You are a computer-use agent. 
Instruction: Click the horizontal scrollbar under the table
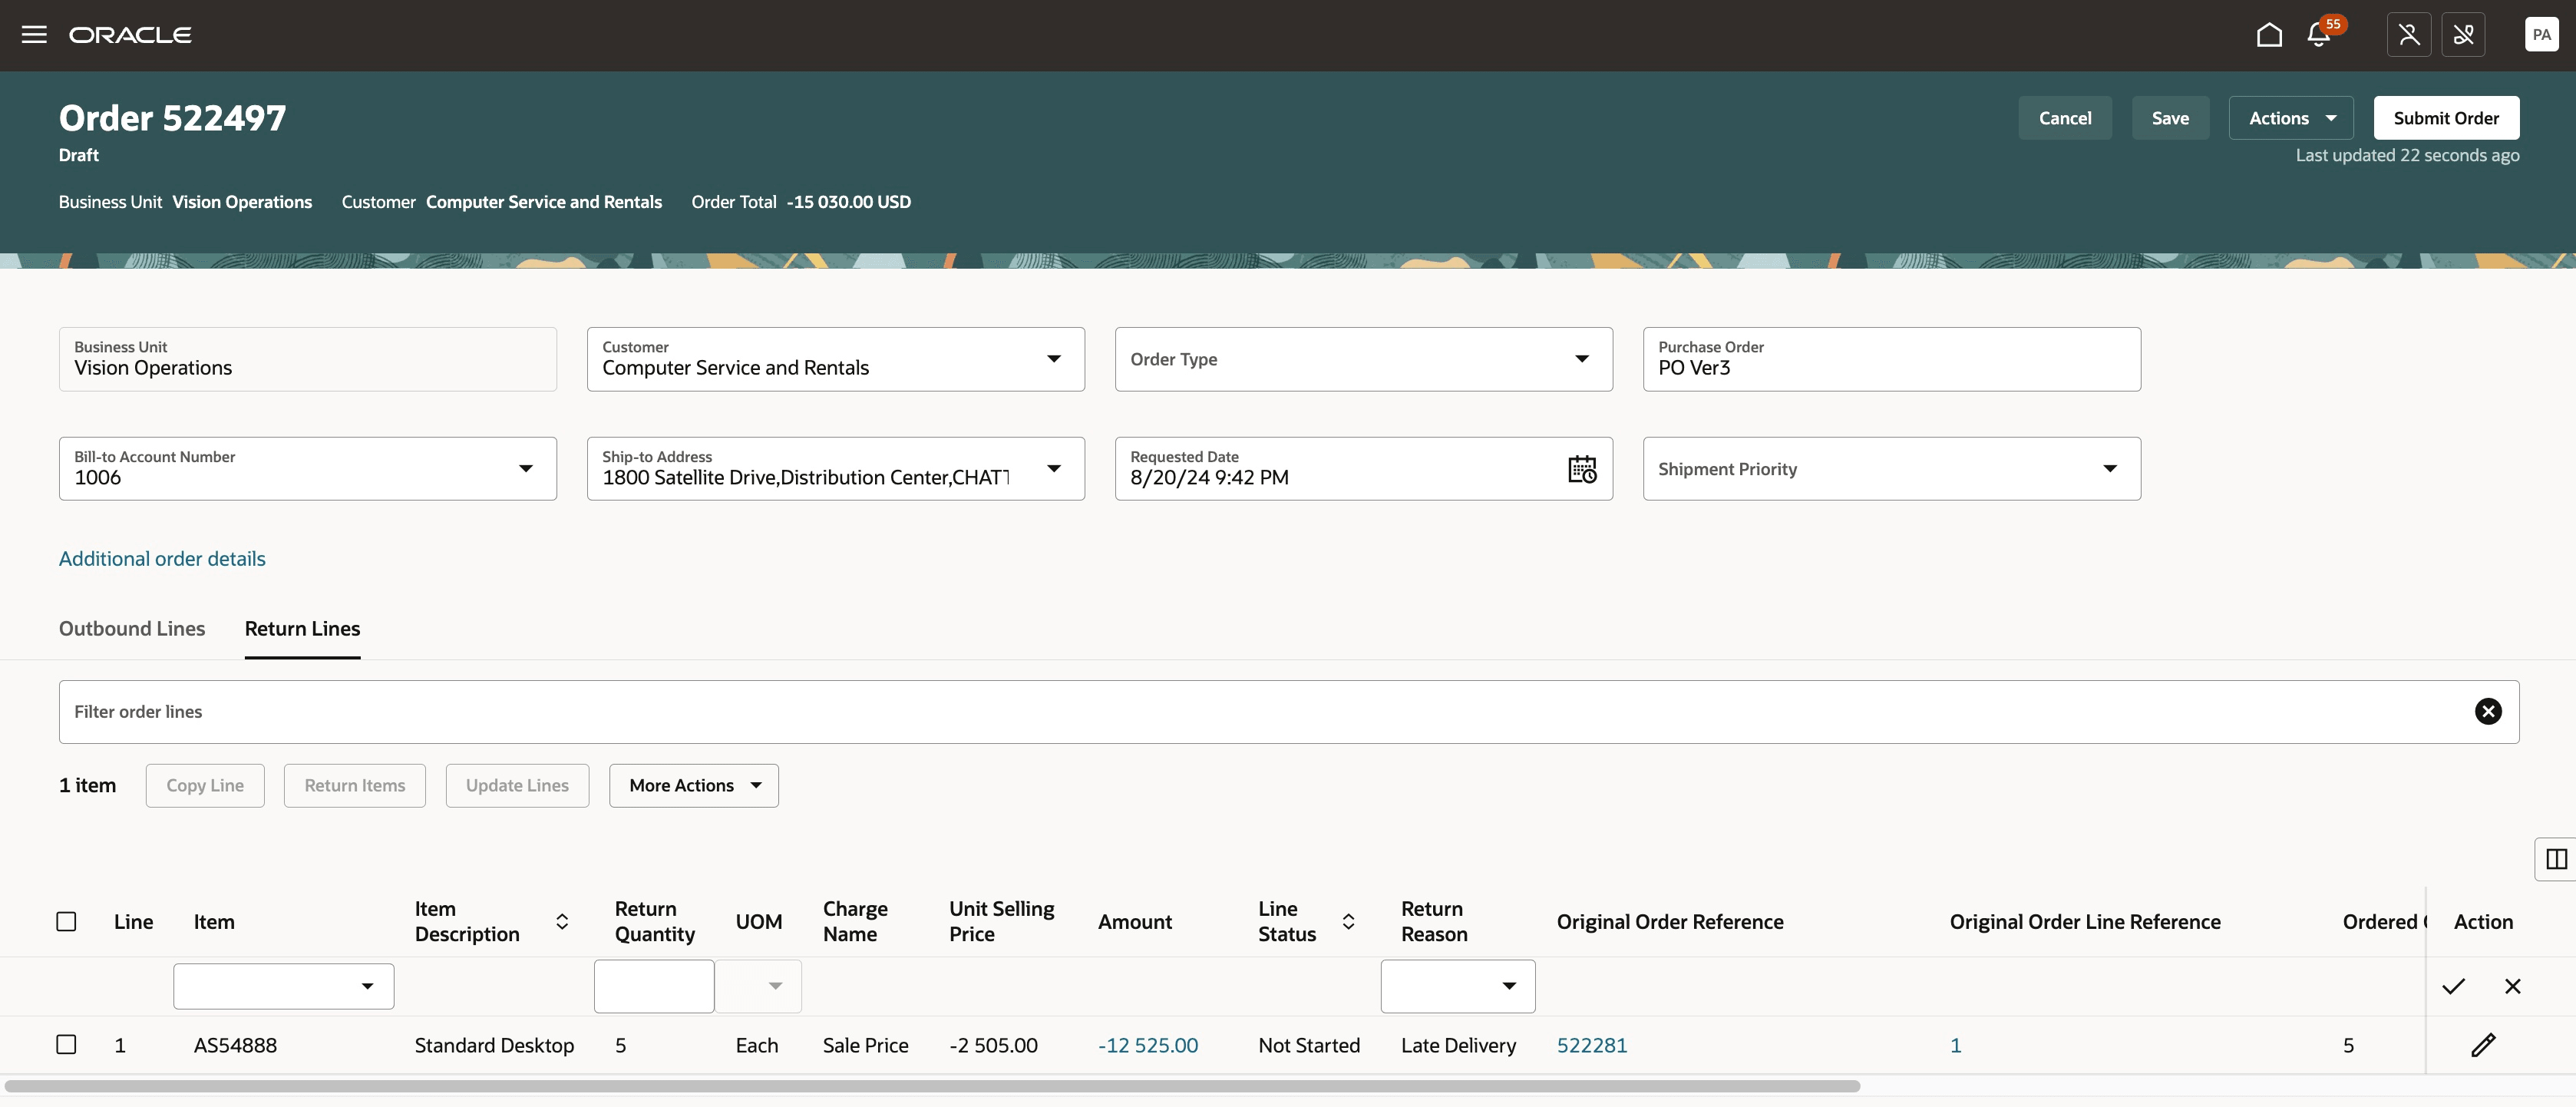(x=930, y=1086)
